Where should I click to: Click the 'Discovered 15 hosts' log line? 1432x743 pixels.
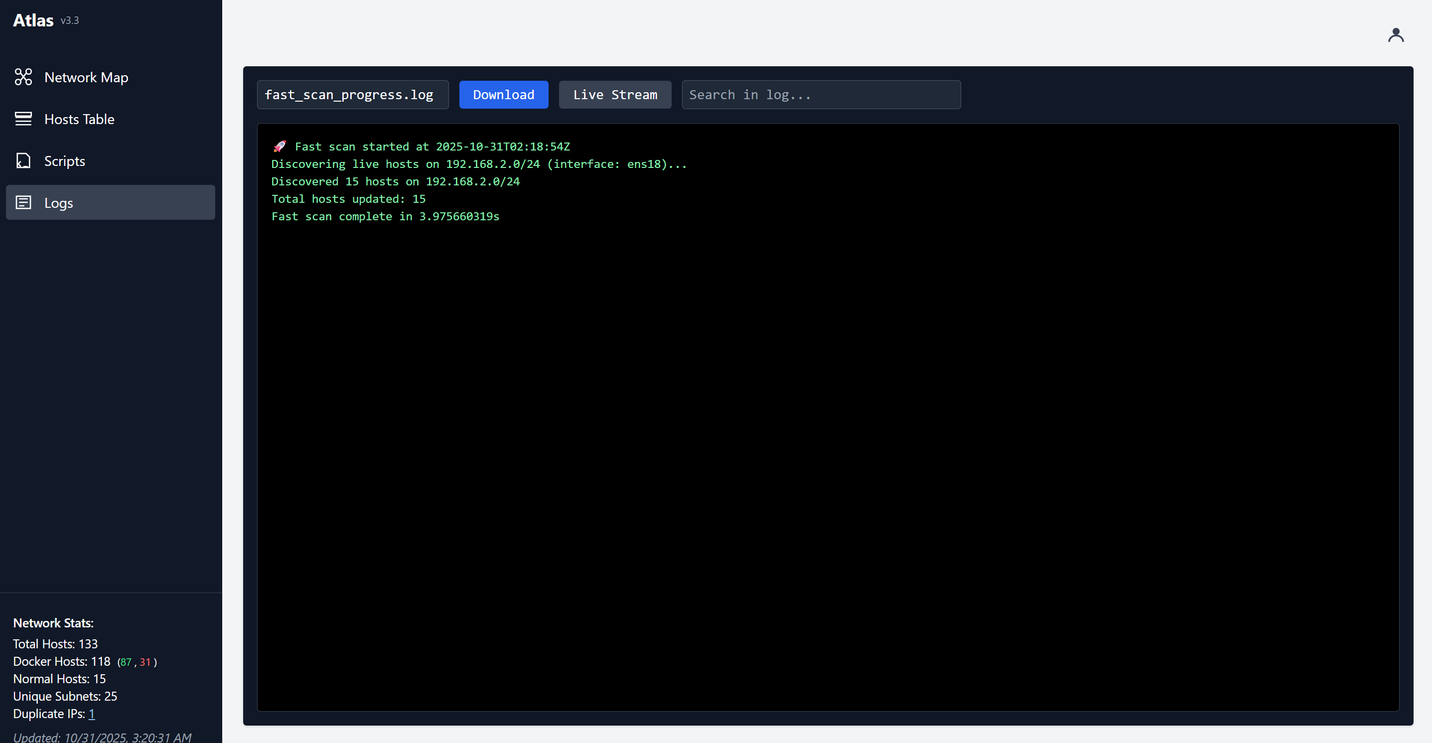pos(395,181)
